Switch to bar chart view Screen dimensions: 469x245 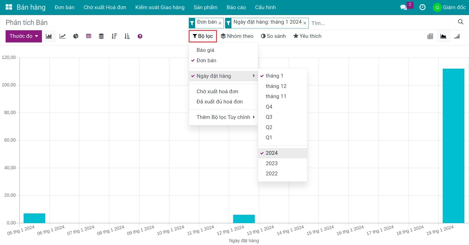pyautogui.click(x=49, y=36)
